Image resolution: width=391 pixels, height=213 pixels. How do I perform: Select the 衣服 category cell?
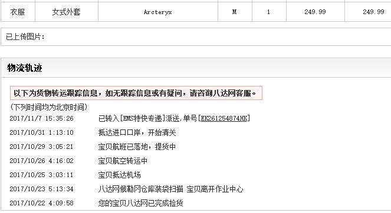[x=18, y=12]
